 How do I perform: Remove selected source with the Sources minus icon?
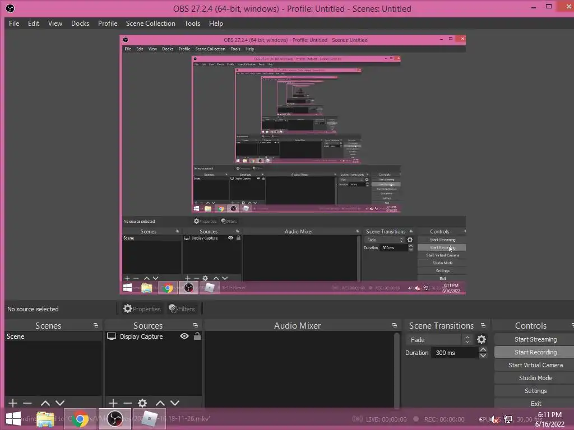128,403
